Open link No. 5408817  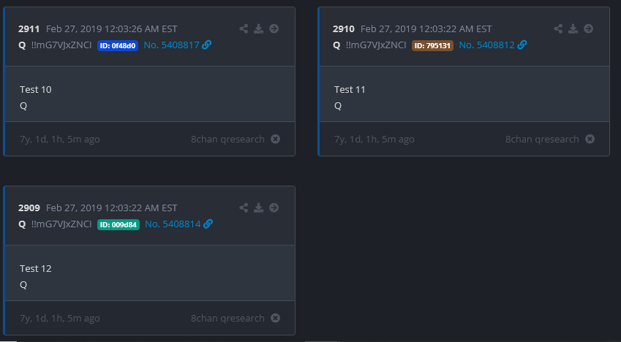(x=171, y=45)
